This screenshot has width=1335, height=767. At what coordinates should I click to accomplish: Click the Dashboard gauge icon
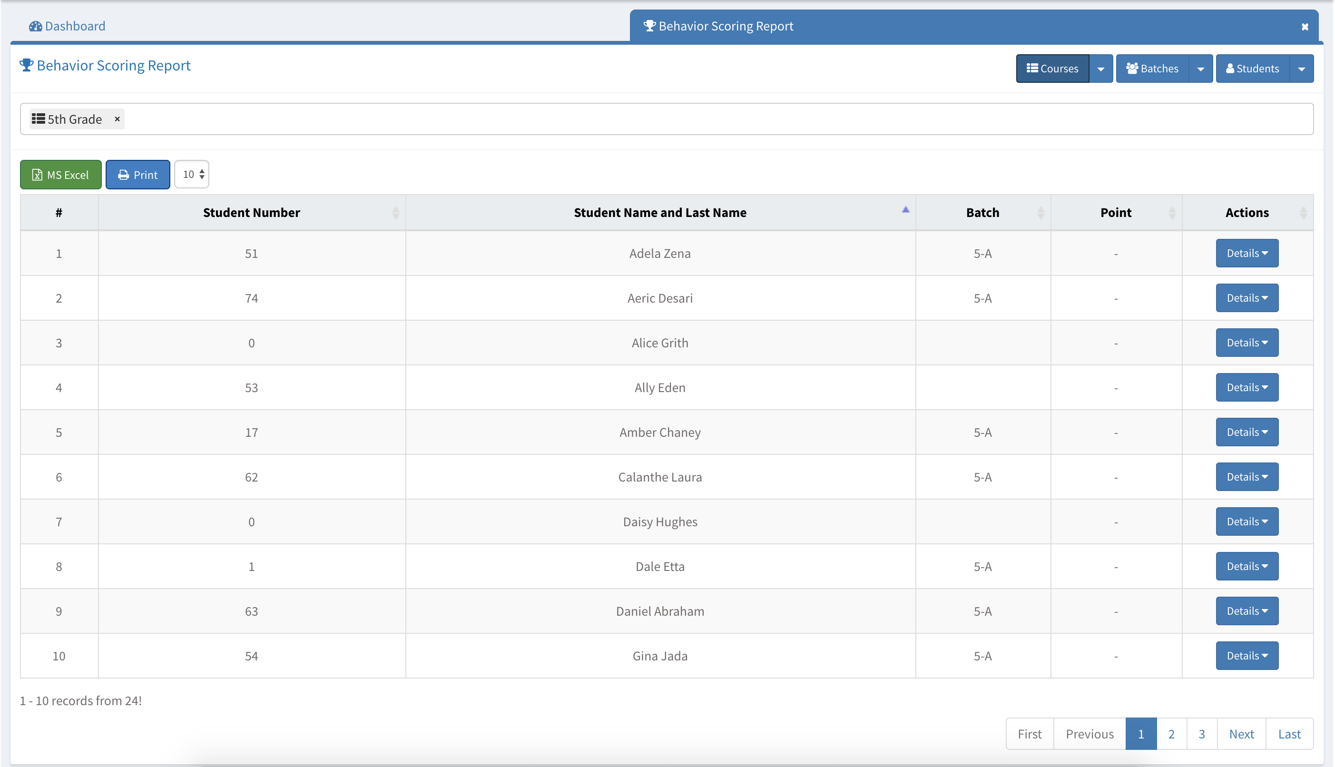tap(35, 26)
